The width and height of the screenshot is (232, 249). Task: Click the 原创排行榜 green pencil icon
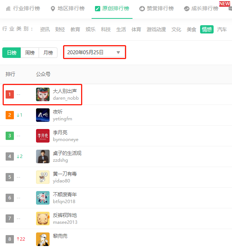(x=98, y=9)
